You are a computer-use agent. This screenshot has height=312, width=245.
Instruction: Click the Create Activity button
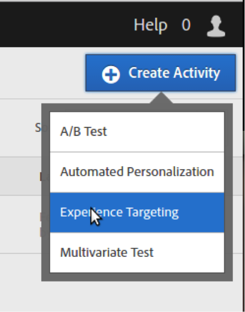click(x=161, y=73)
